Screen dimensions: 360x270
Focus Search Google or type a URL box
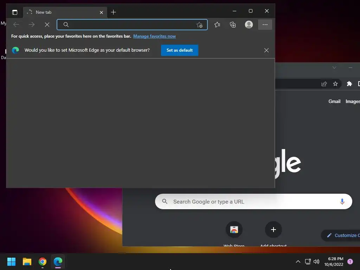[x=253, y=201]
